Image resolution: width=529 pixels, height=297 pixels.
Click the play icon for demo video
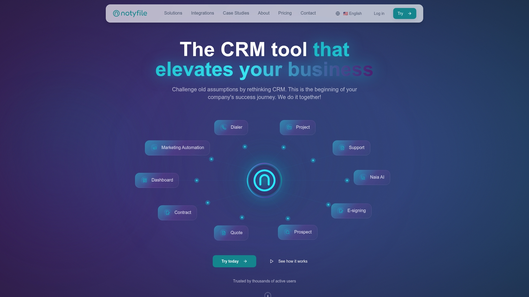point(272,261)
